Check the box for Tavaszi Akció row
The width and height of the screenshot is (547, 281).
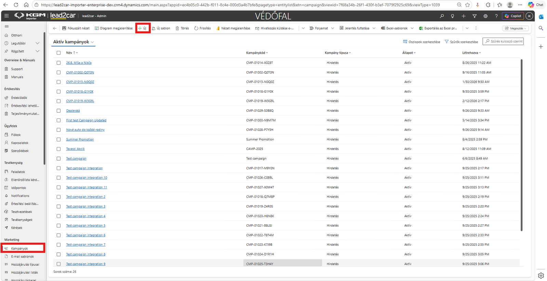point(58,149)
